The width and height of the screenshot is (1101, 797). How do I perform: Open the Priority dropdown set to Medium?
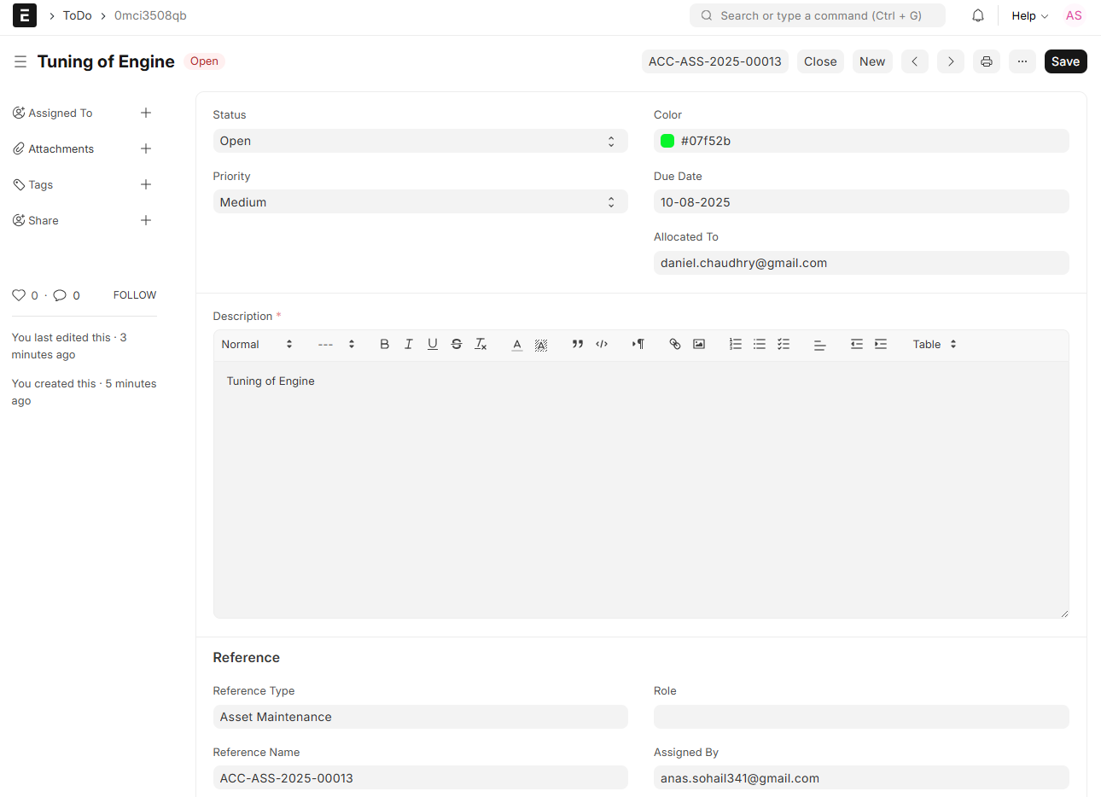coord(420,202)
